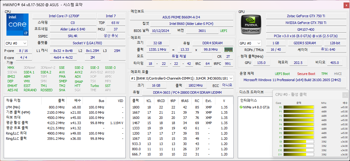Select the E8 core clock bar
The height and width of the screenshot is (161, 350).
299,142
